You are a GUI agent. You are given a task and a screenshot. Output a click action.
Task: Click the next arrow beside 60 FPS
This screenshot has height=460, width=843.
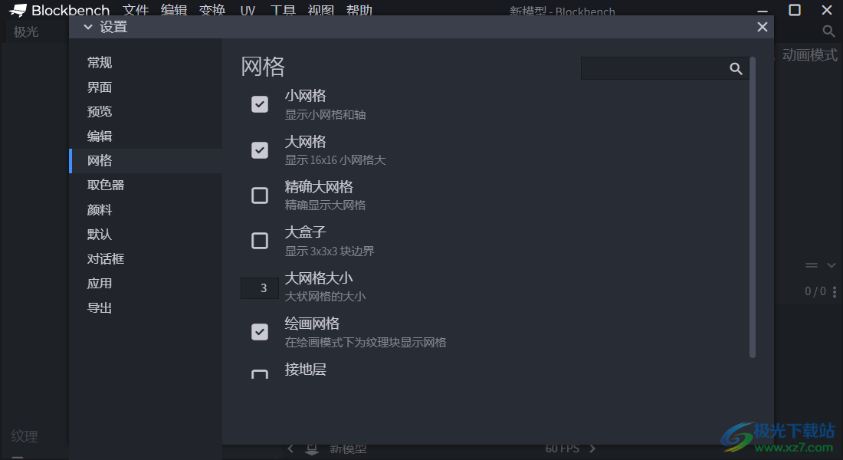(x=592, y=449)
